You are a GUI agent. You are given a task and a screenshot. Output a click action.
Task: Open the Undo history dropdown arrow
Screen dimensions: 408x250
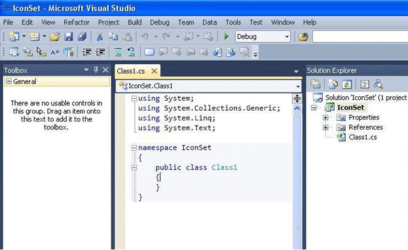(156, 37)
